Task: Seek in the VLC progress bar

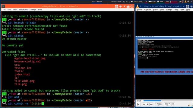Action: click(x=168, y=101)
